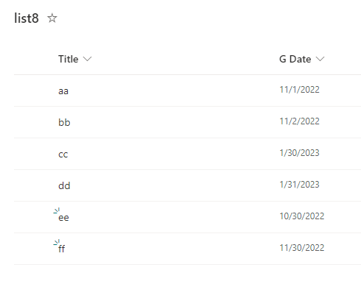Open the ee list item
361x284 pixels.
coord(63,218)
